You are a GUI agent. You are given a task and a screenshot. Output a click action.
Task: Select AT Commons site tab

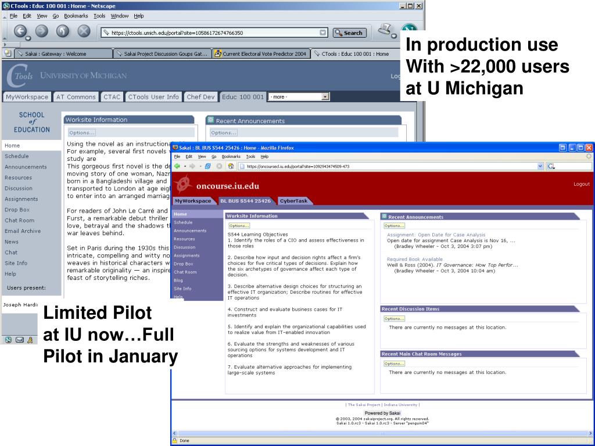(x=76, y=97)
